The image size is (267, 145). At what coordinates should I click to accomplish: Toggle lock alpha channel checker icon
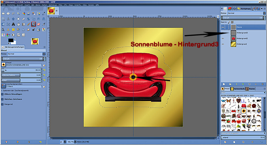pos(232,22)
